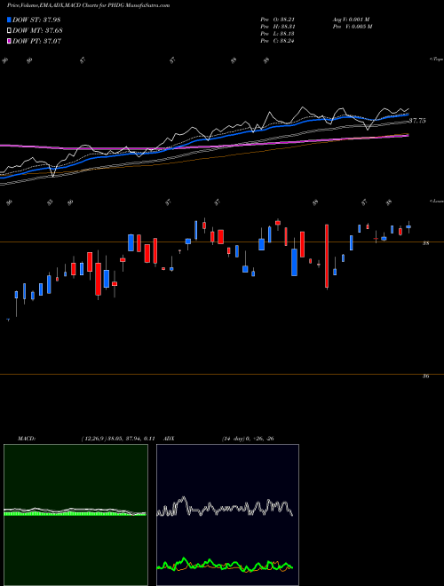Image resolution: width=444 pixels, height=586 pixels.
Task: Click the 'Avg V: 0.001 M' value
Action: tap(351, 20)
